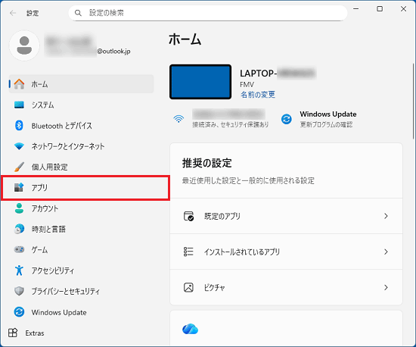Click the 推奨の設定 heading
Screen dimensions: 416x347
207,163
